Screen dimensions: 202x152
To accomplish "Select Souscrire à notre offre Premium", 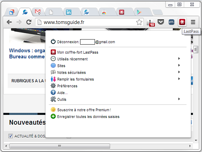I will [84, 110].
